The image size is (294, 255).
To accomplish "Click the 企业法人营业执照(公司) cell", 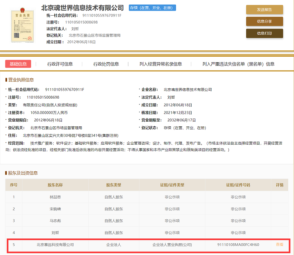I will tap(172, 245).
